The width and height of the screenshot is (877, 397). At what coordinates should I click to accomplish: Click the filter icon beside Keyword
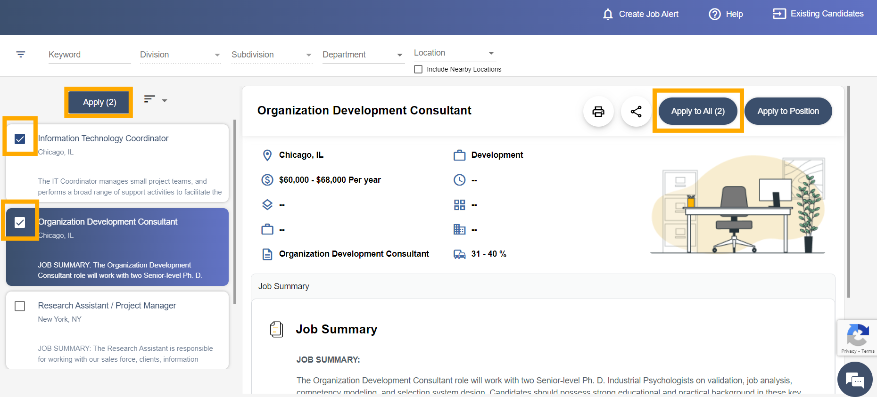click(21, 55)
